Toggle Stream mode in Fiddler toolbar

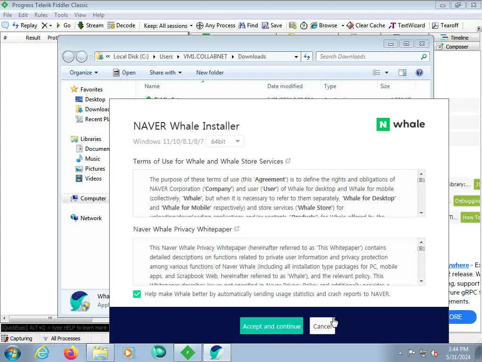tap(90, 25)
